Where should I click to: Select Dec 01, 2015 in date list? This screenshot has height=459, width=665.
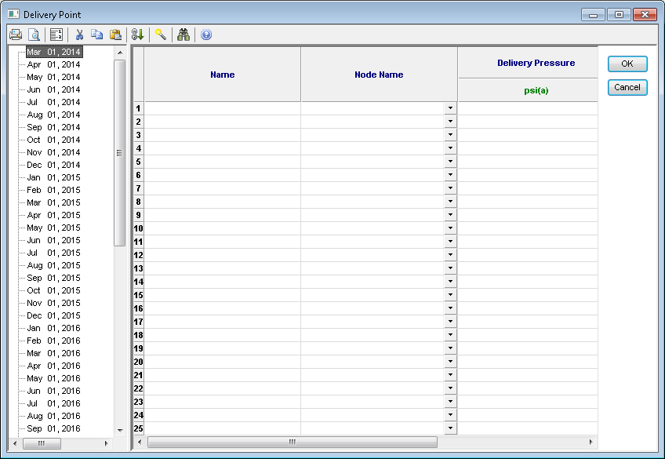pyautogui.click(x=53, y=315)
